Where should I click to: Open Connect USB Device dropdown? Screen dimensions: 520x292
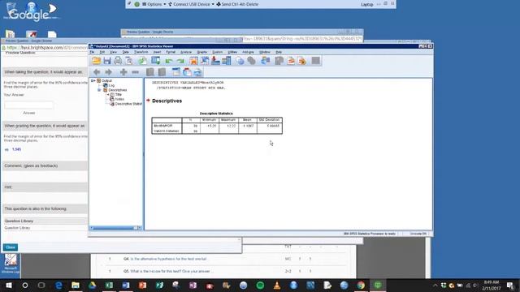[x=192, y=4]
